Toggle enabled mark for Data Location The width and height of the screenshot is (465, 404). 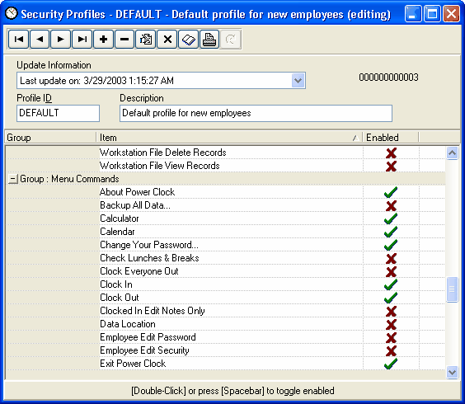tap(391, 324)
